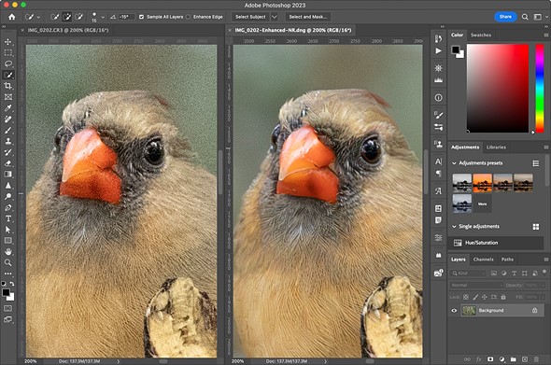Viewport: 551px width, 365px height.
Task: Switch foreground and background colors
Action: pyautogui.click(x=12, y=283)
